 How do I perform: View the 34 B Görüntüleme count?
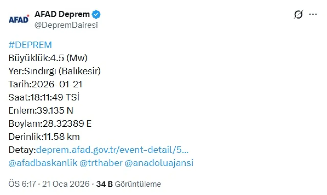point(129,184)
